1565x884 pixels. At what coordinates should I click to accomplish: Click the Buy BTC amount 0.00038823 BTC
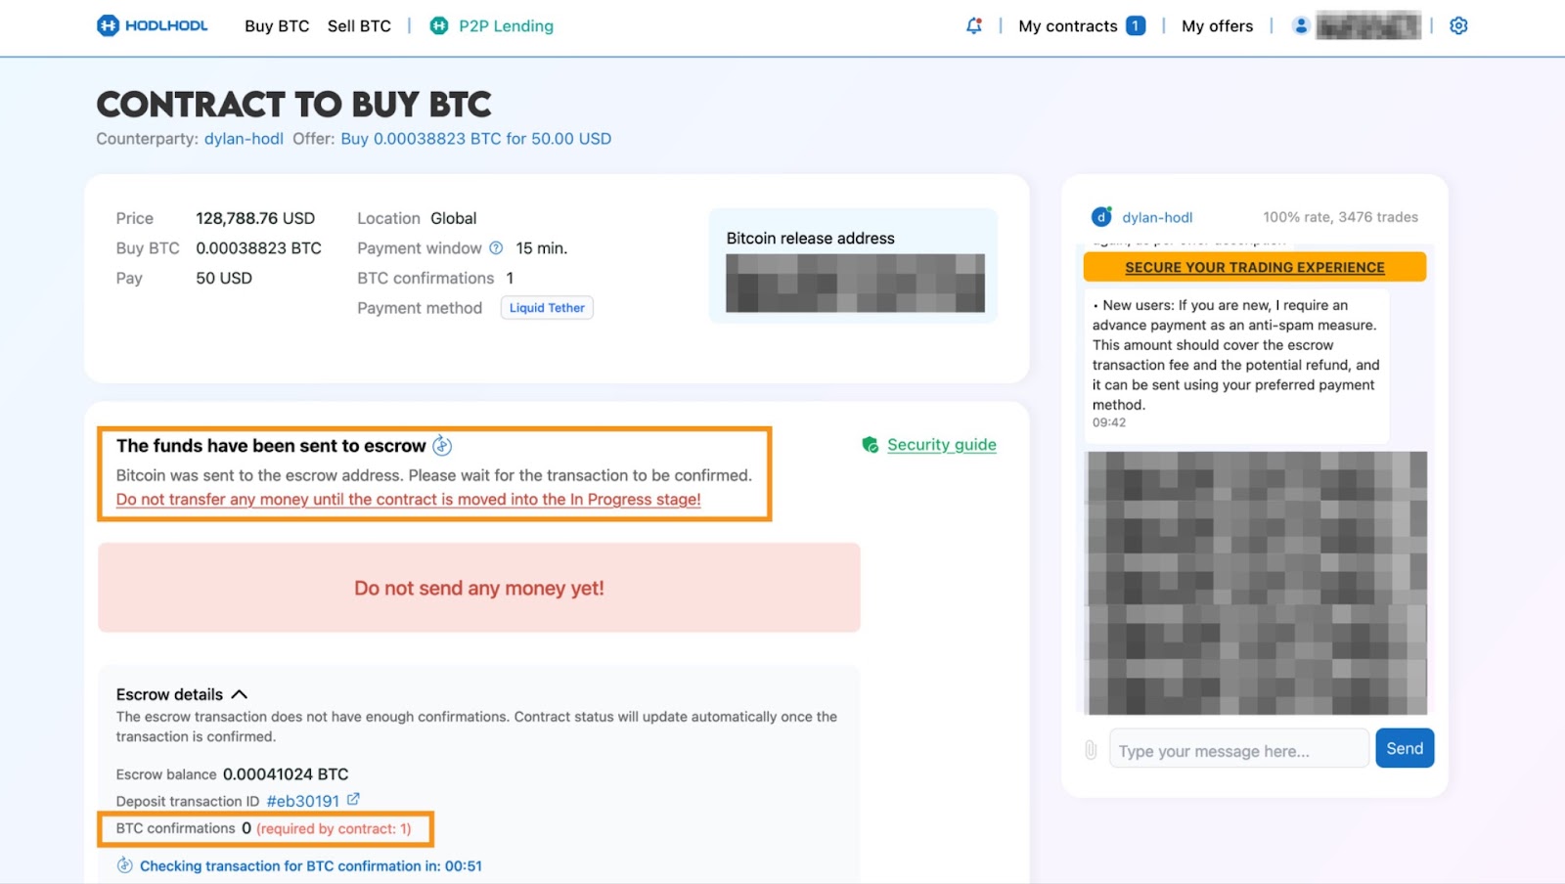tap(258, 248)
